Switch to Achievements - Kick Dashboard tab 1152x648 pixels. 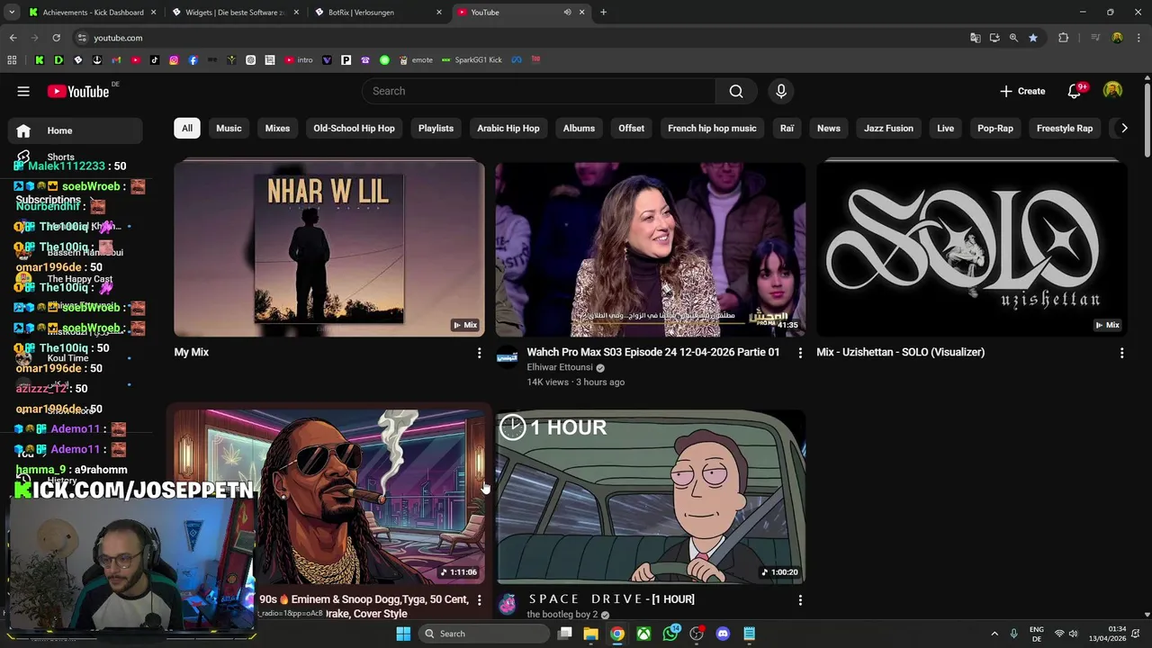coord(93,13)
